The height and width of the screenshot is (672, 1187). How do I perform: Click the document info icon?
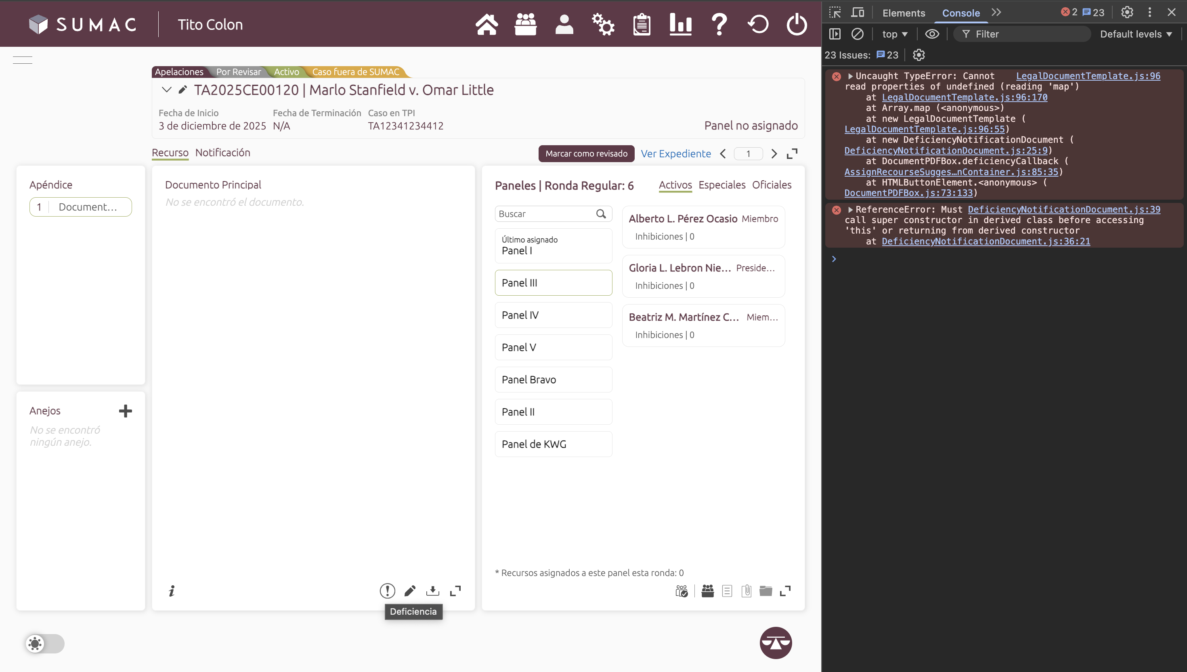click(172, 591)
